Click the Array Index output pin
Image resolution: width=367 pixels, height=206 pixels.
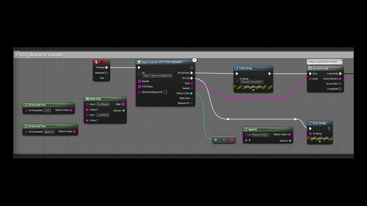[x=340, y=84]
